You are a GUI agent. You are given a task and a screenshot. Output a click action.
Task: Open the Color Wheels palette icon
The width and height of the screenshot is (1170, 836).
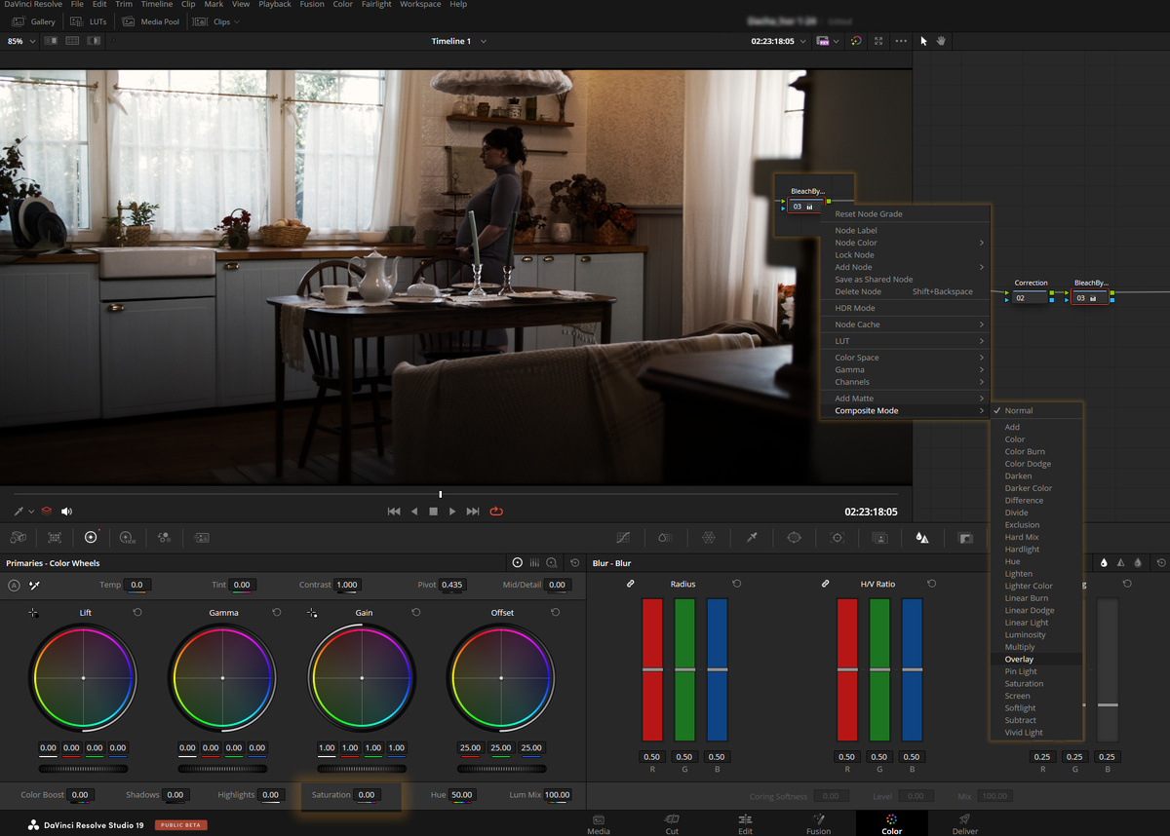coord(91,537)
